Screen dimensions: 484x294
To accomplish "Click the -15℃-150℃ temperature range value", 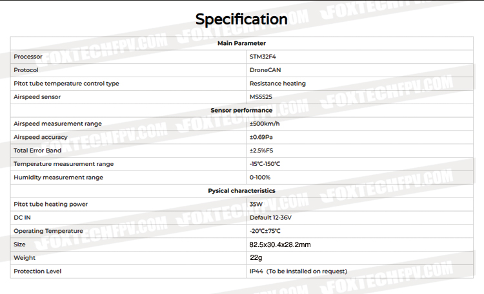I will point(265,164).
